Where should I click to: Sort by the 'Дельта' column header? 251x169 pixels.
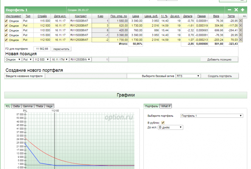coord(188,16)
